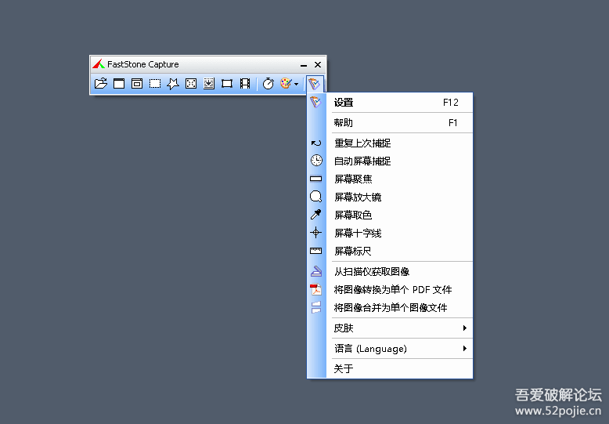Image resolution: width=609 pixels, height=424 pixels.
Task: Select the Capture Window/Object tool
Action: pyautogui.click(x=137, y=84)
